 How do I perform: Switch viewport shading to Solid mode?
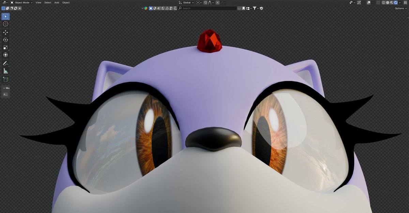pos(388,2)
